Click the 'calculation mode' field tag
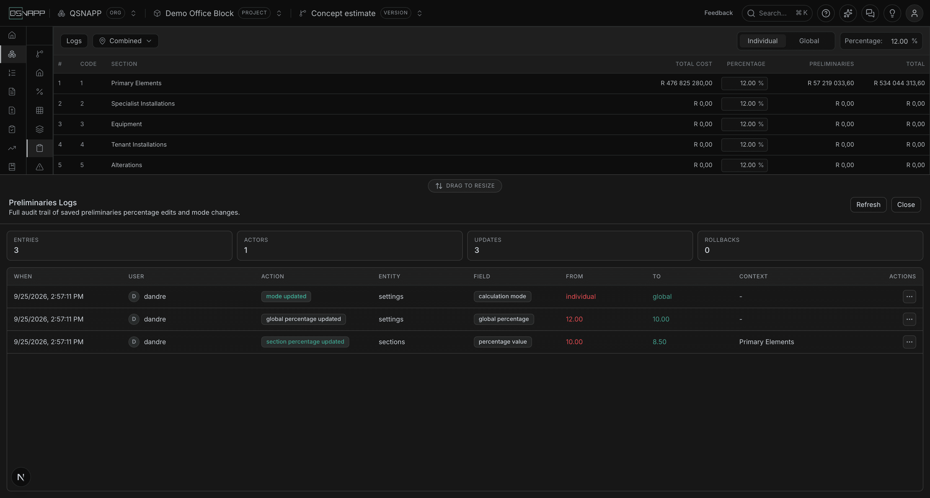This screenshot has width=930, height=498. point(502,296)
